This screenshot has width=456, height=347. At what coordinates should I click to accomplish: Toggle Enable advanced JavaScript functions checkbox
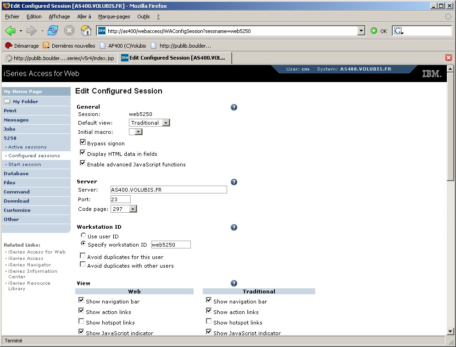(x=83, y=163)
